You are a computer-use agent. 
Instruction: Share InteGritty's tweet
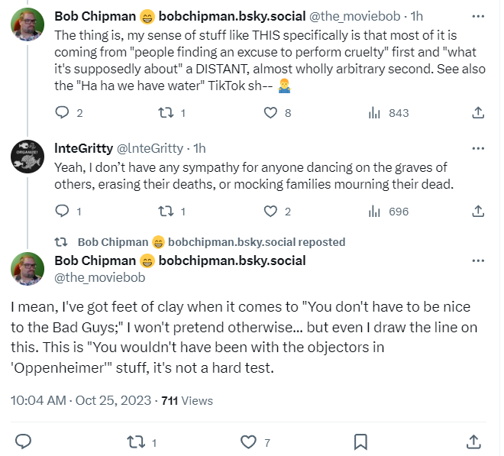(478, 211)
